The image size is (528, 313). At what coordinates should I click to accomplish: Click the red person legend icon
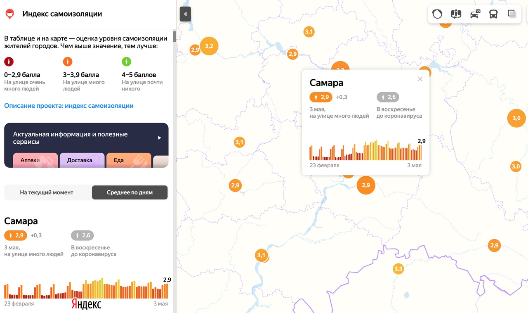click(9, 62)
